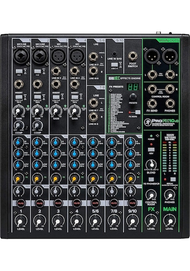This screenshot has height=271, width=190.
Task: Mute channel 1 with its MUTE button
Action: pos(21,203)
